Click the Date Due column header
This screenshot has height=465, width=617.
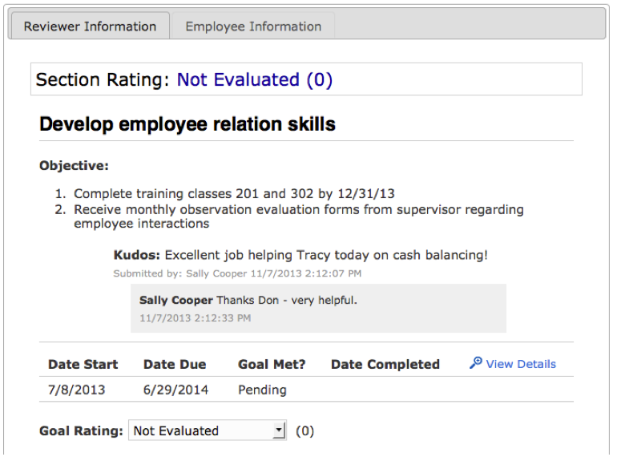(x=175, y=364)
